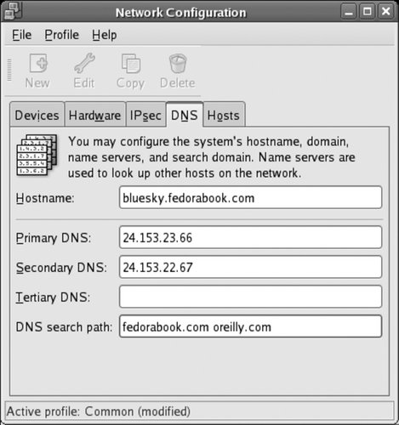Click the DNS search path field

tap(250, 326)
